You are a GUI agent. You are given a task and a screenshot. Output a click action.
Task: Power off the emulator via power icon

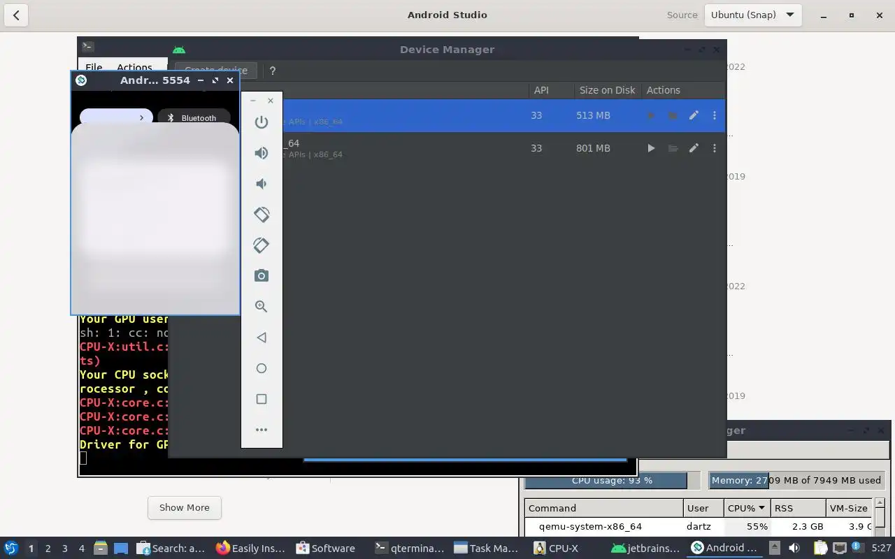coord(262,122)
